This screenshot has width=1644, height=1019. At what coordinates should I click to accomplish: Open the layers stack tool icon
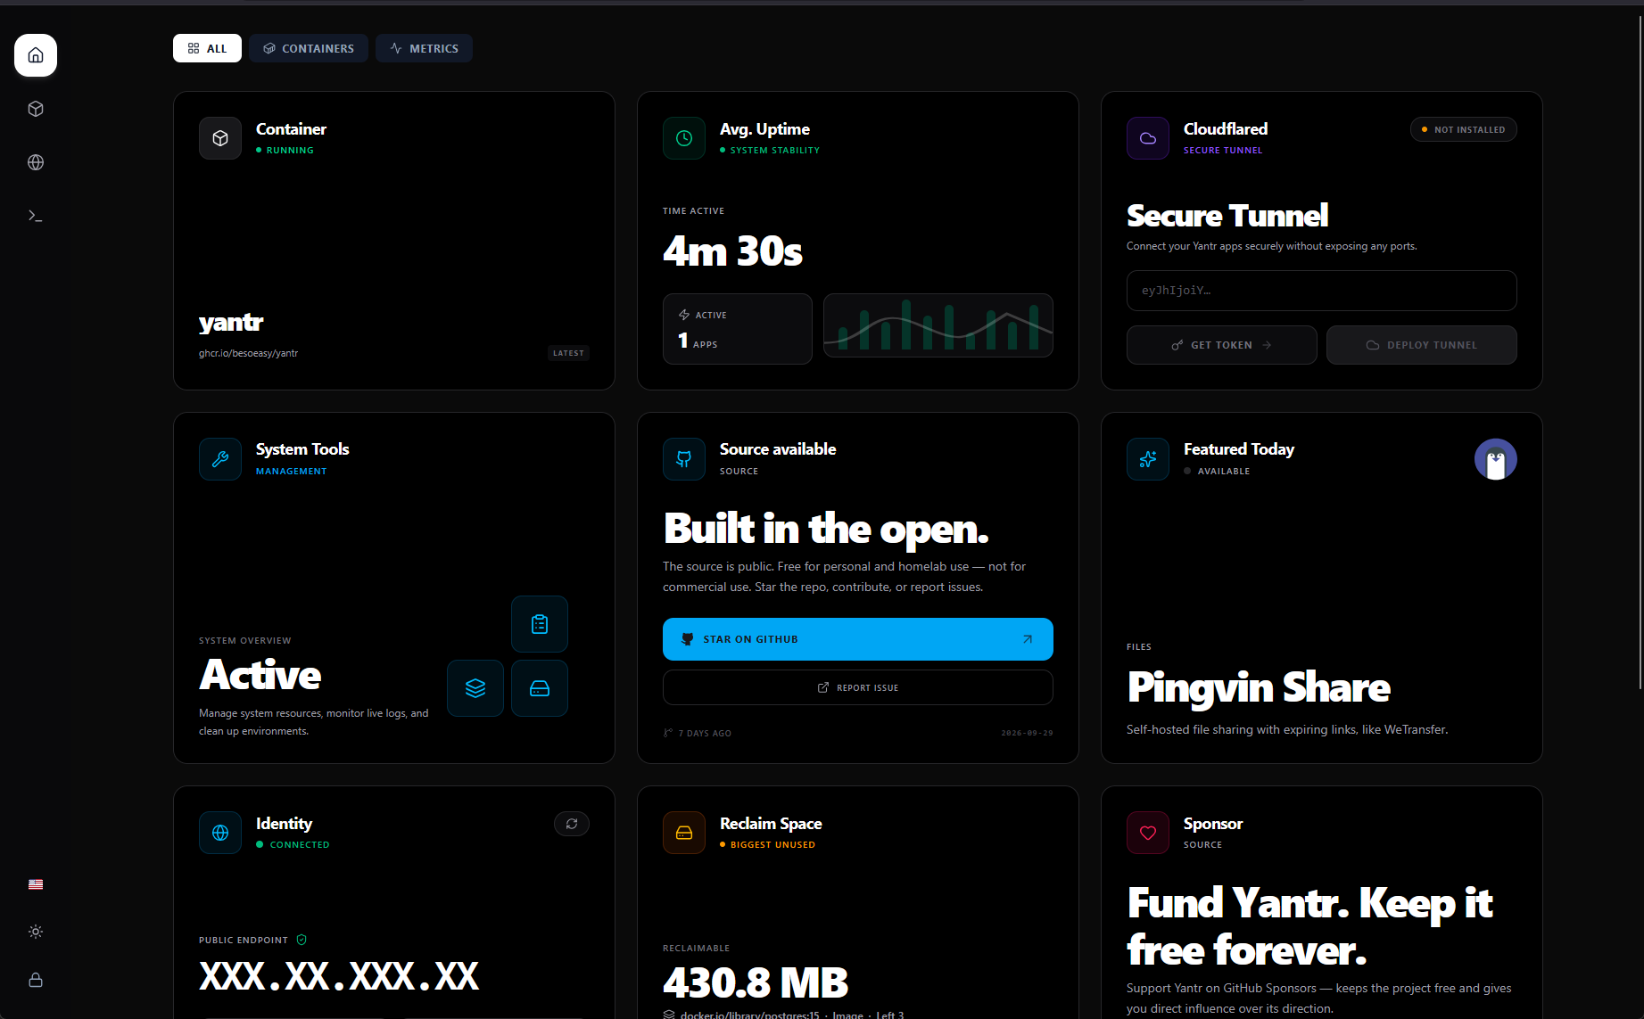point(475,688)
